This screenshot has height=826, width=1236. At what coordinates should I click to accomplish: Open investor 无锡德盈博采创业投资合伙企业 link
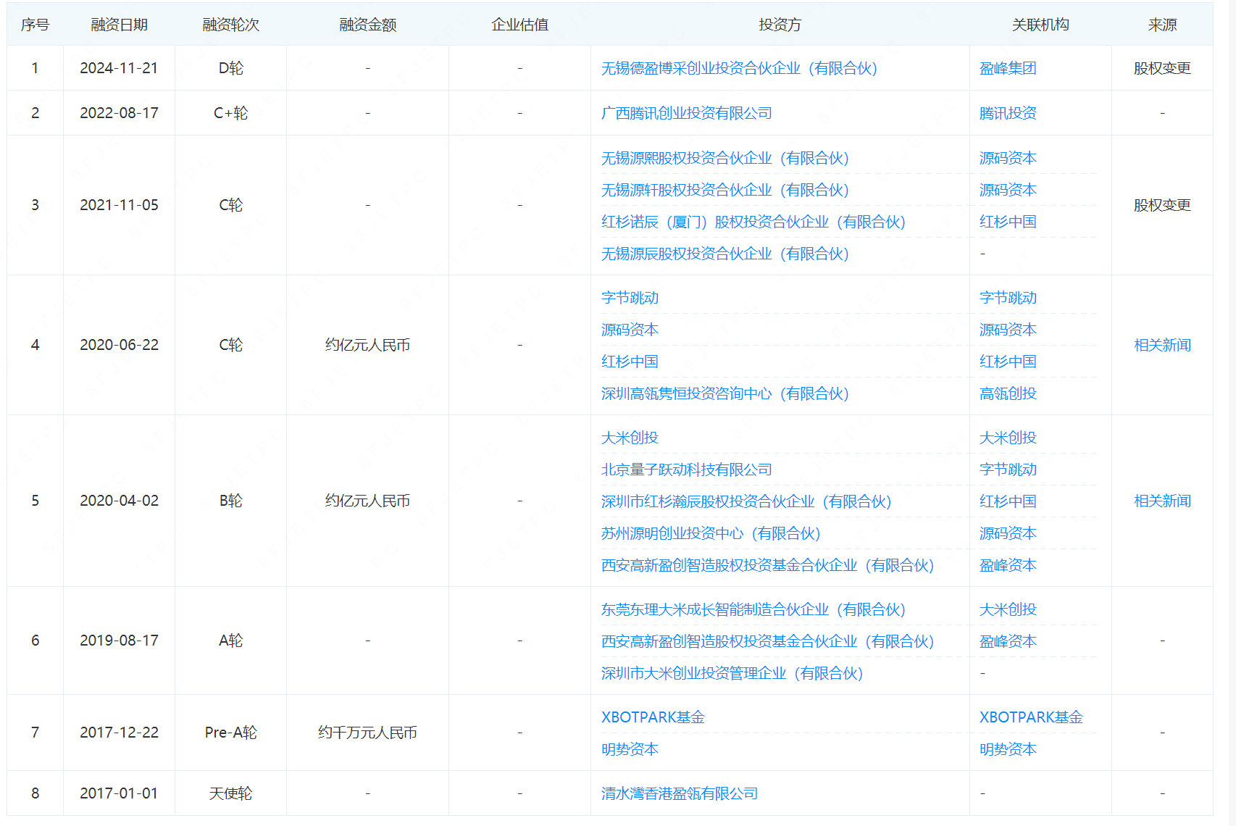point(739,68)
